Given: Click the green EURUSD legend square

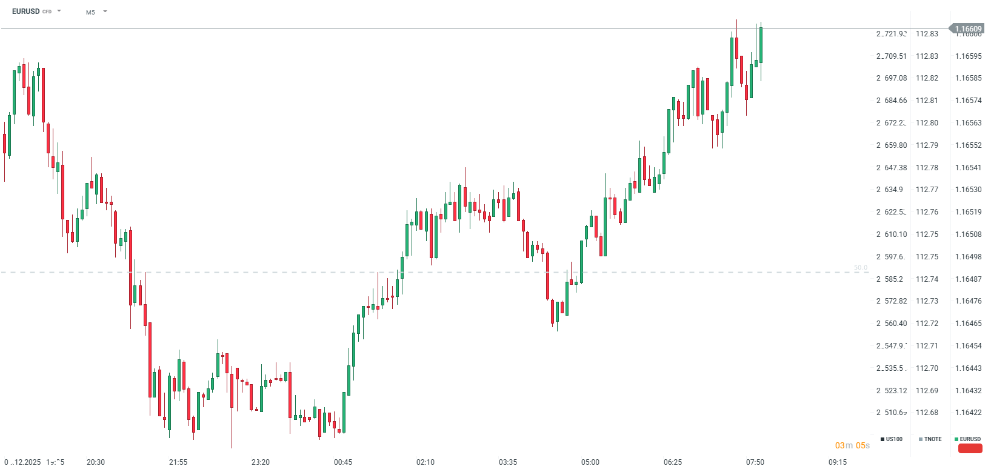Looking at the screenshot, I should [956, 439].
